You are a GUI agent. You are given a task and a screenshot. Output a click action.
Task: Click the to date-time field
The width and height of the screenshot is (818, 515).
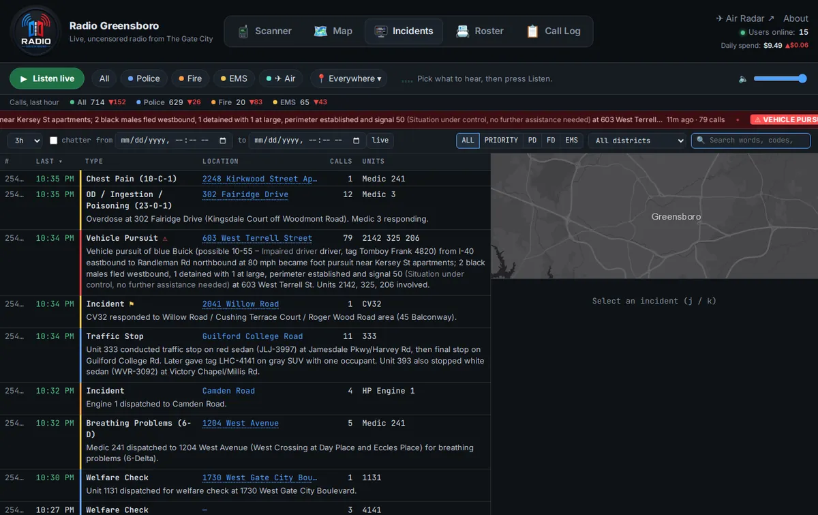click(x=307, y=141)
